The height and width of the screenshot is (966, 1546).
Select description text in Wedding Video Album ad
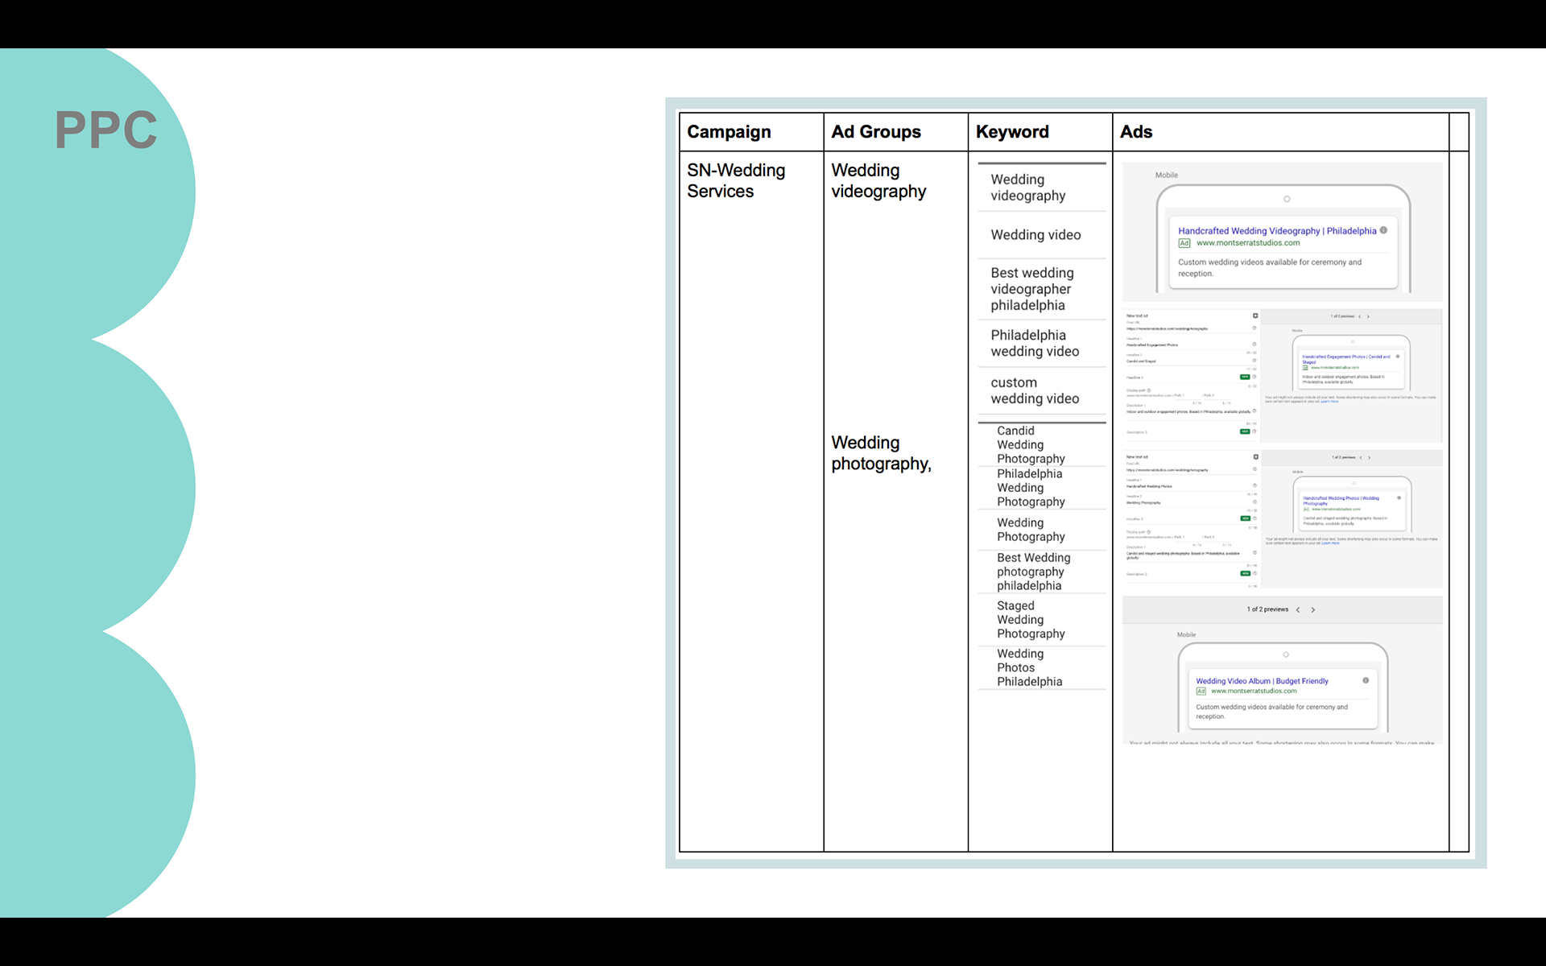[x=1271, y=712]
